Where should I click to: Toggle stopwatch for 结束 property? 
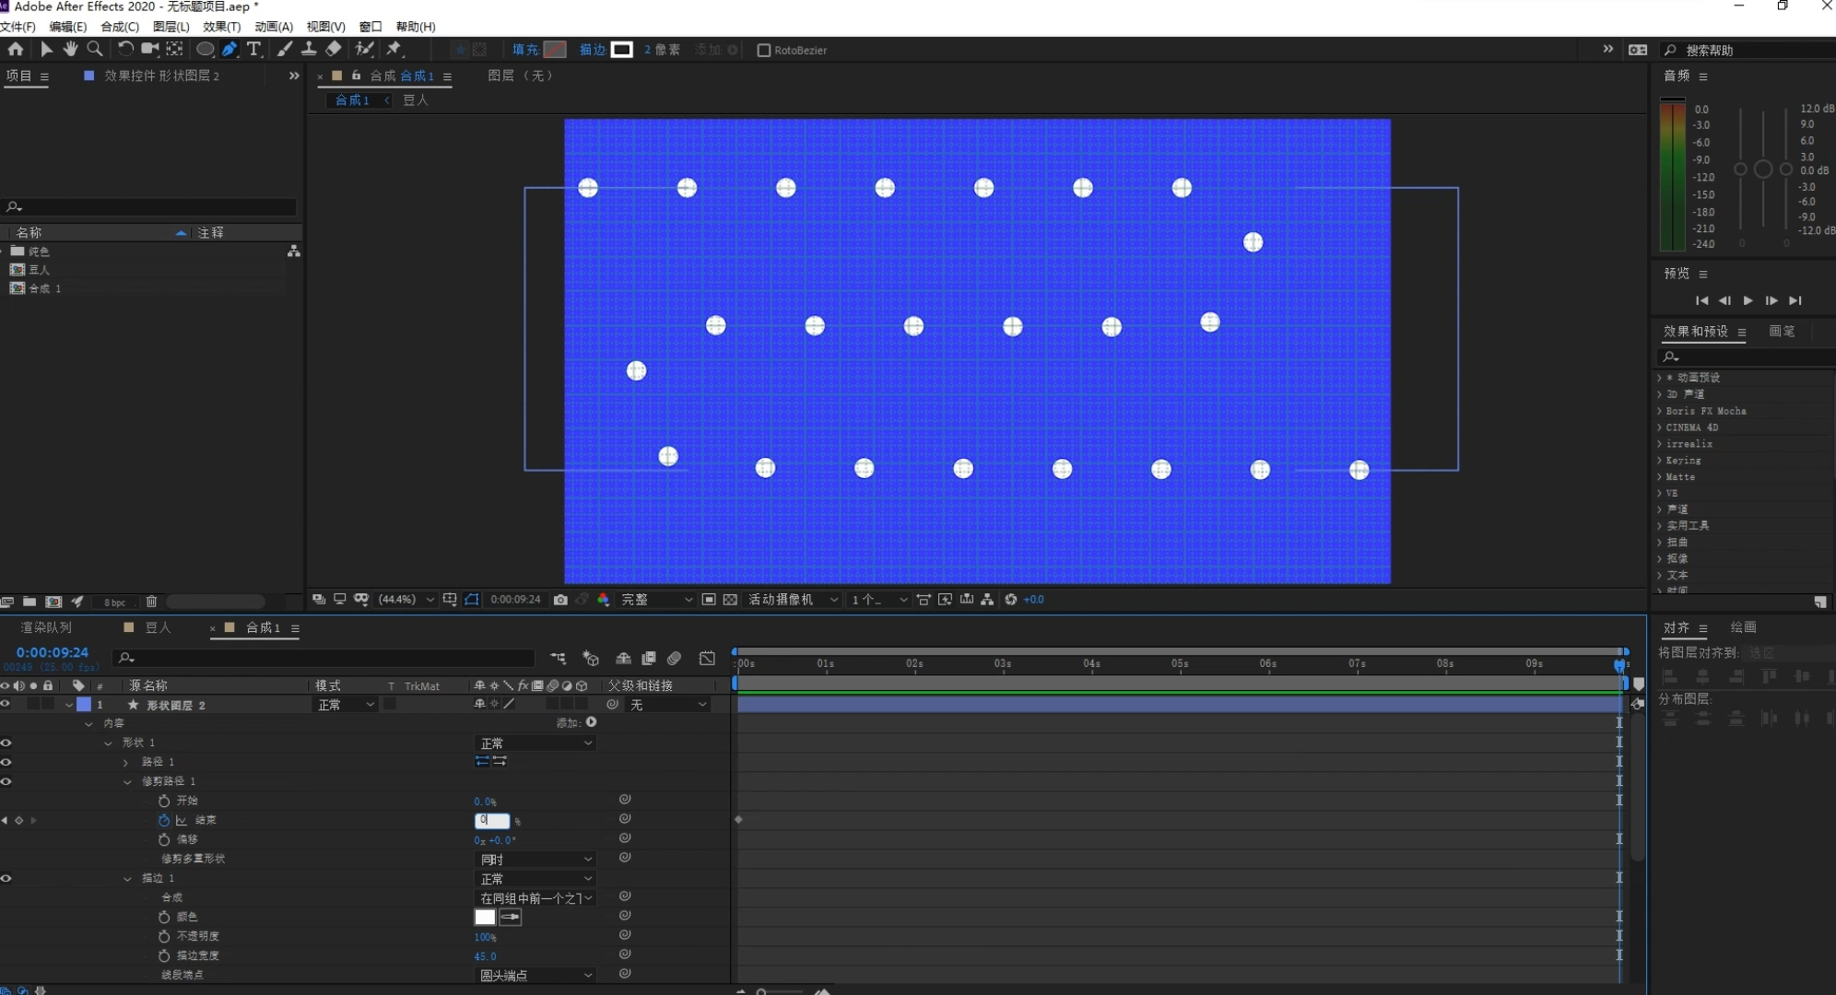click(x=164, y=820)
